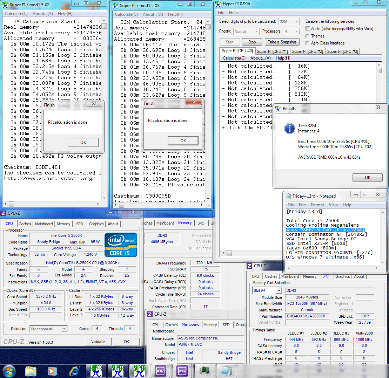The width and height of the screenshot is (389, 378).
Task: Open the Caches tab in CPU-Z
Action: click(x=25, y=224)
